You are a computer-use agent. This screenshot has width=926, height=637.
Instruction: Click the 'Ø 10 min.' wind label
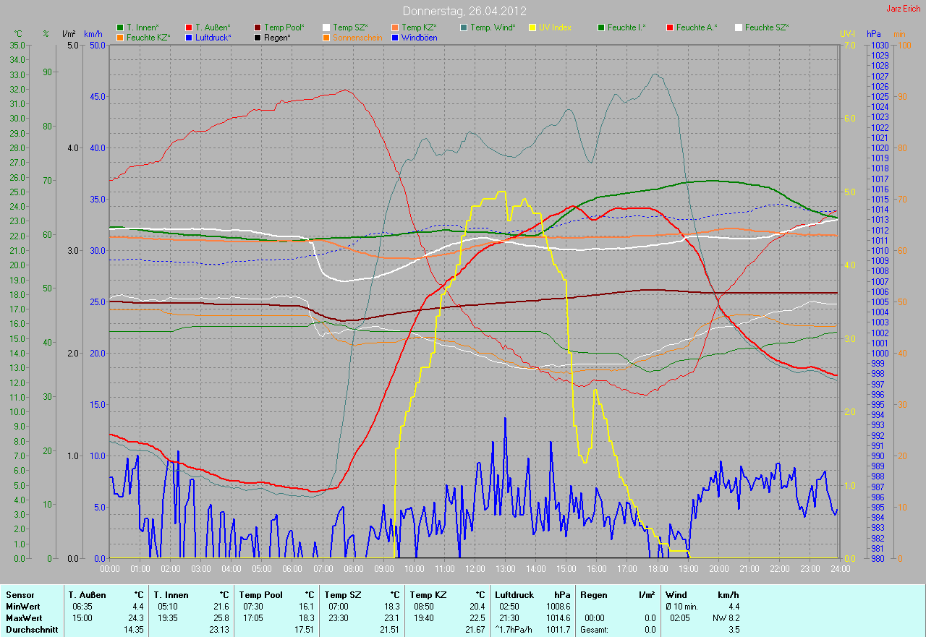(x=682, y=607)
